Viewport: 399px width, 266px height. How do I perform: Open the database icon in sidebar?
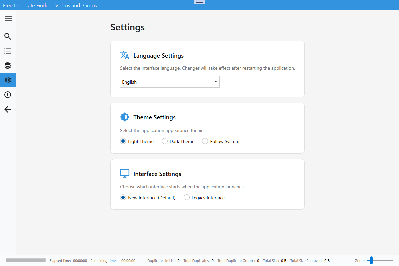[x=8, y=66]
